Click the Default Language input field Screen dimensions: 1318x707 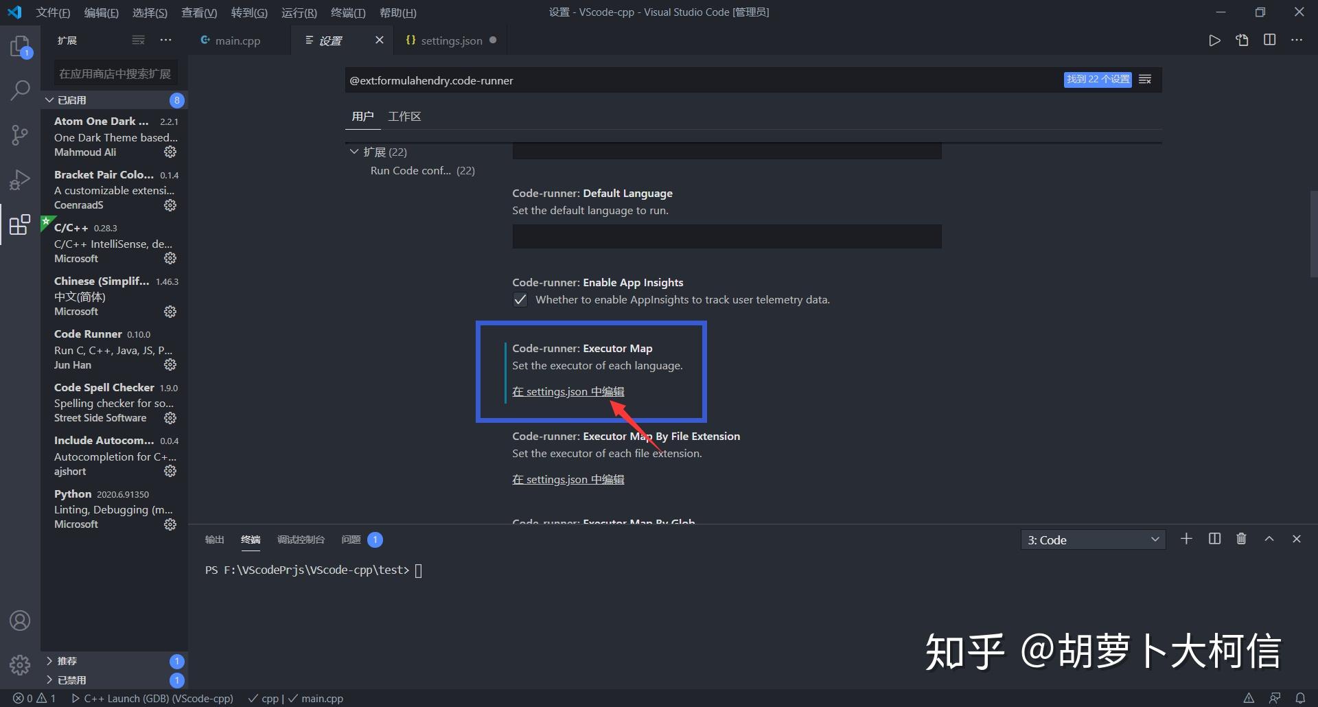click(726, 236)
